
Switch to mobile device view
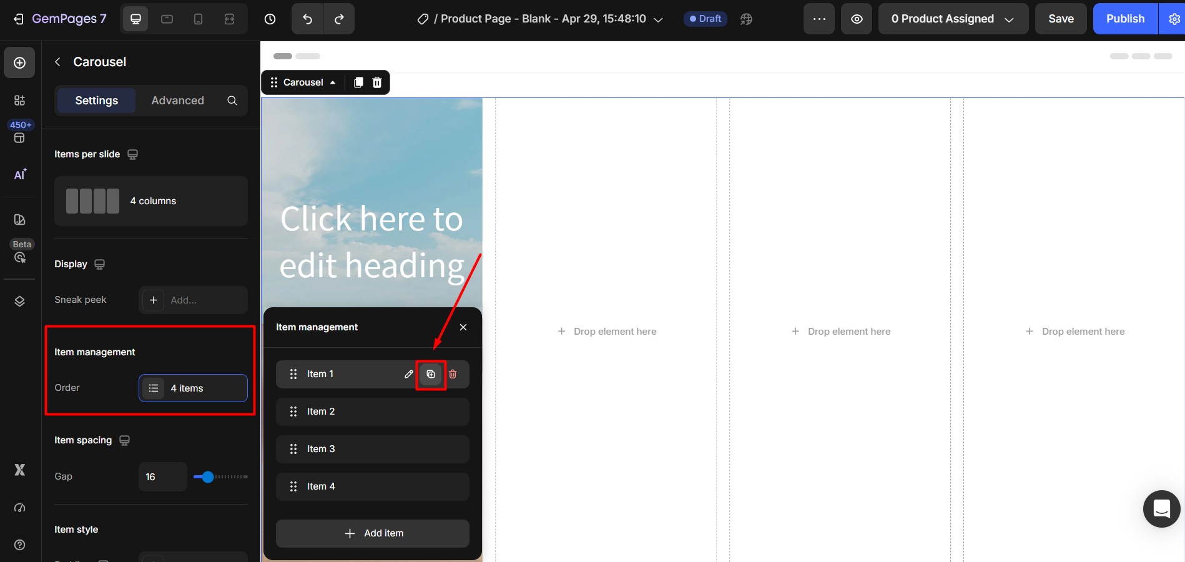198,19
